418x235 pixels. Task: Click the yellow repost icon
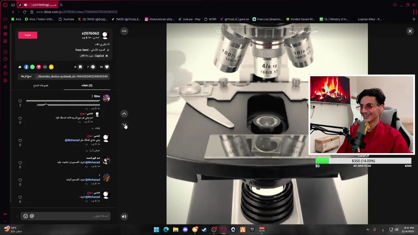51,67
